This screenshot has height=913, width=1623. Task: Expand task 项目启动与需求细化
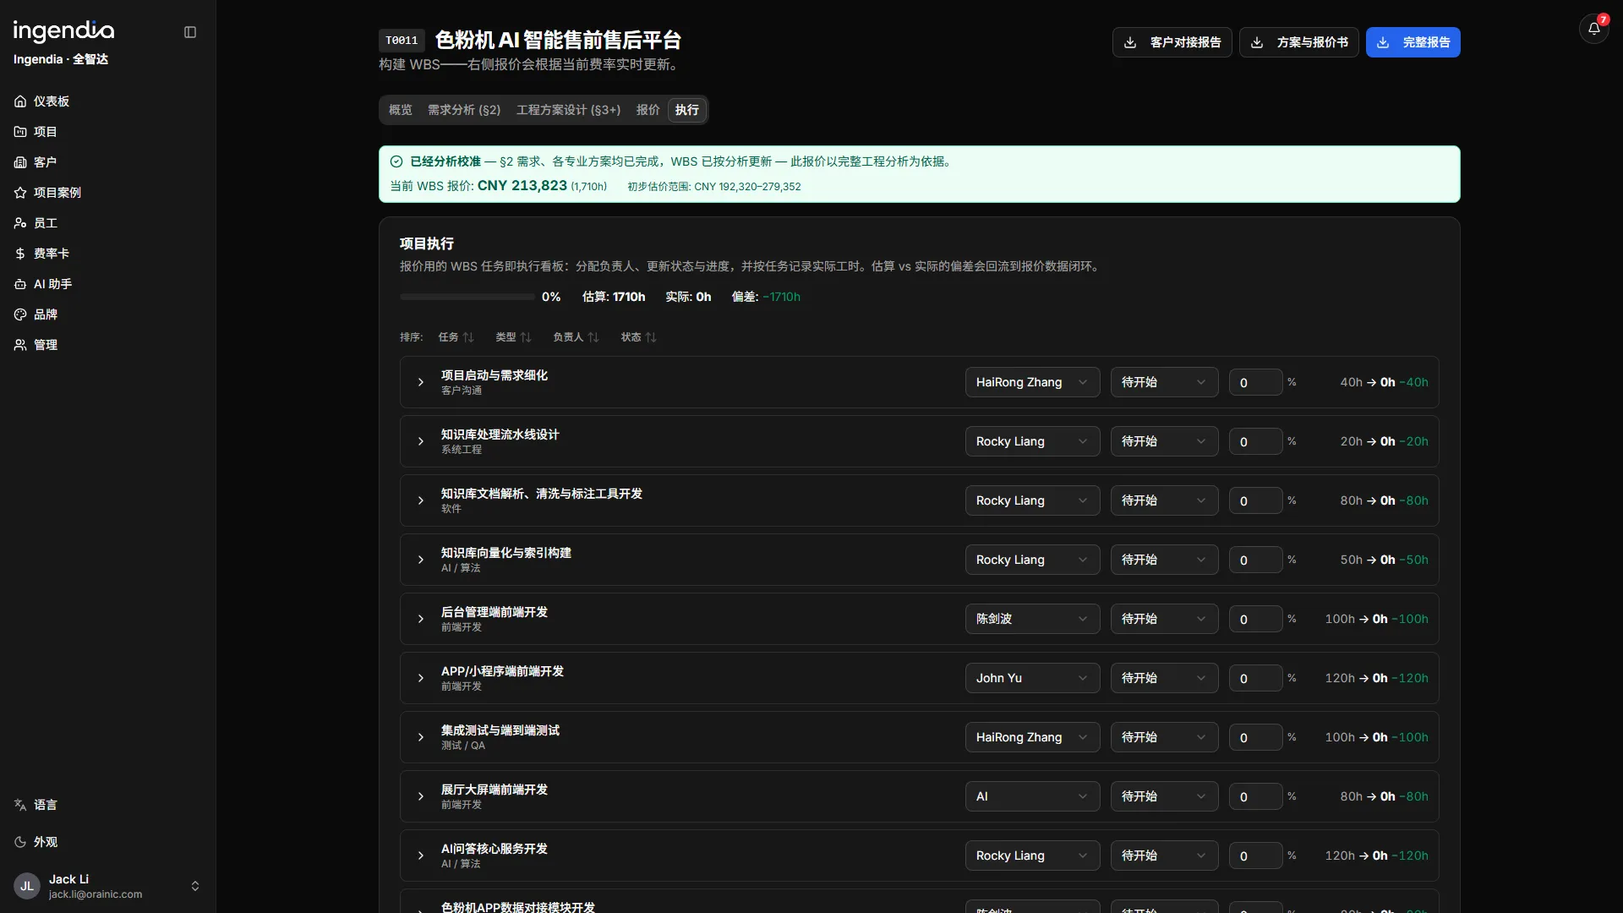(420, 382)
